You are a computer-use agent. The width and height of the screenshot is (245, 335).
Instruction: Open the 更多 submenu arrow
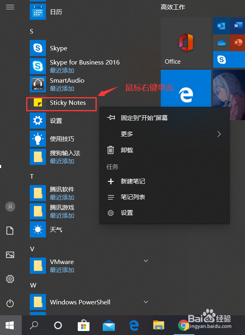tap(219, 134)
